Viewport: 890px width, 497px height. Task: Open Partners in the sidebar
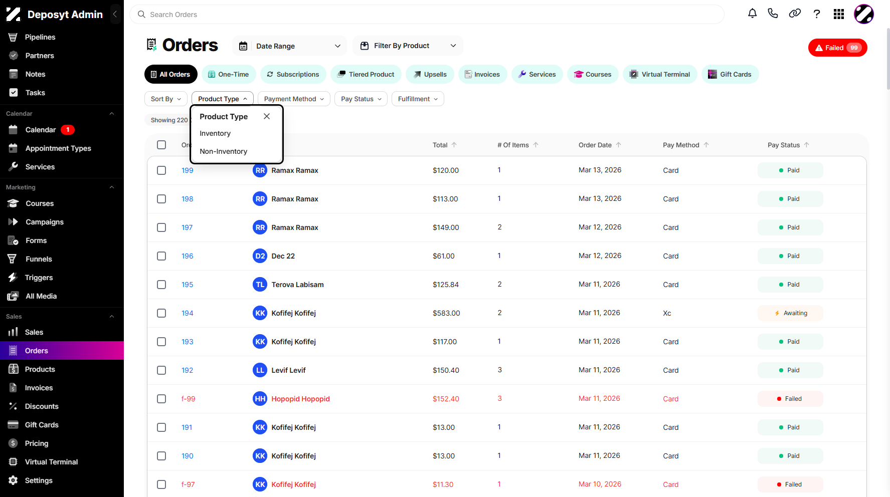point(40,56)
